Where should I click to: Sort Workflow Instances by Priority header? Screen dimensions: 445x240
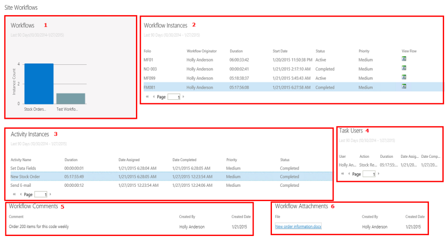pyautogui.click(x=364, y=51)
